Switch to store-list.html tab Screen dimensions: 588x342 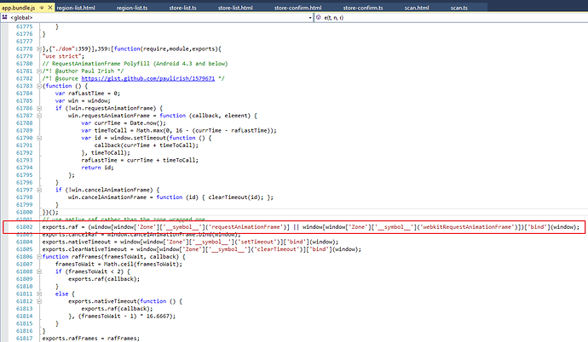pyautogui.click(x=235, y=8)
